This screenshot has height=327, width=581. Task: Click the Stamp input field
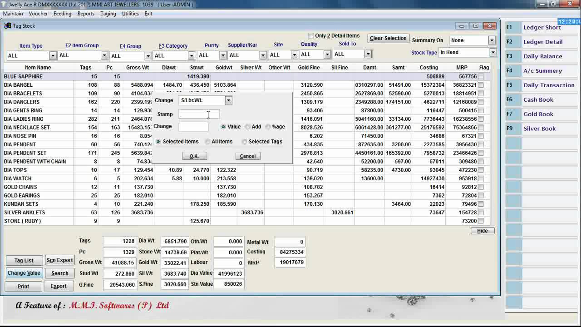(199, 114)
